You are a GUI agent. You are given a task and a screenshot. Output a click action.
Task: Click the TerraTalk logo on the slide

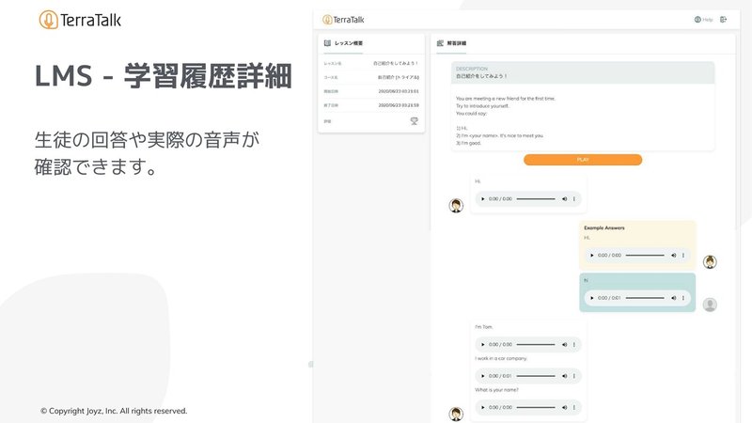point(80,20)
